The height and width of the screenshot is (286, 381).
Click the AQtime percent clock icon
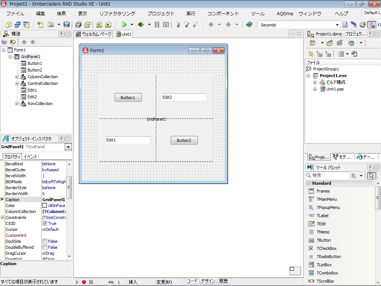[354, 25]
